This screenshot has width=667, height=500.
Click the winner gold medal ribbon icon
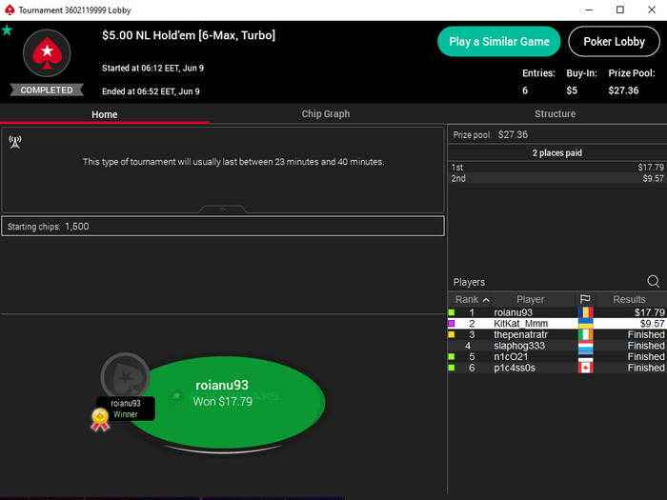(100, 420)
